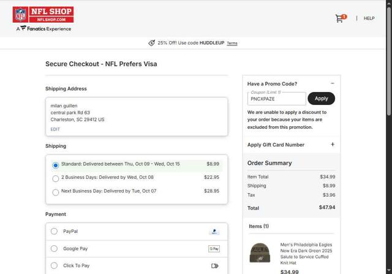Click the PayPal logo icon

[214, 232]
